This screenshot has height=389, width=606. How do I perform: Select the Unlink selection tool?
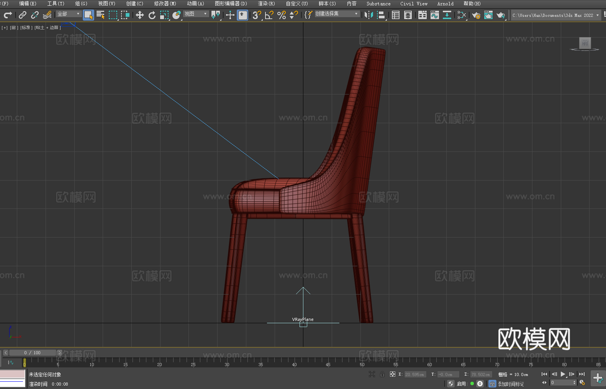pyautogui.click(x=35, y=15)
